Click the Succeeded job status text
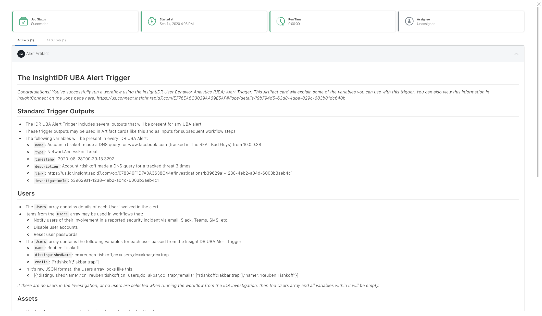This screenshot has width=542, height=316. [40, 24]
